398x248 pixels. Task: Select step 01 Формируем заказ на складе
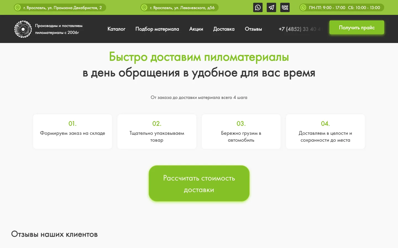coord(72,132)
